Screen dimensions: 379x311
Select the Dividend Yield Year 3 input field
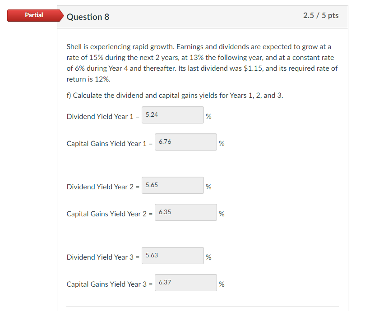pos(172,256)
